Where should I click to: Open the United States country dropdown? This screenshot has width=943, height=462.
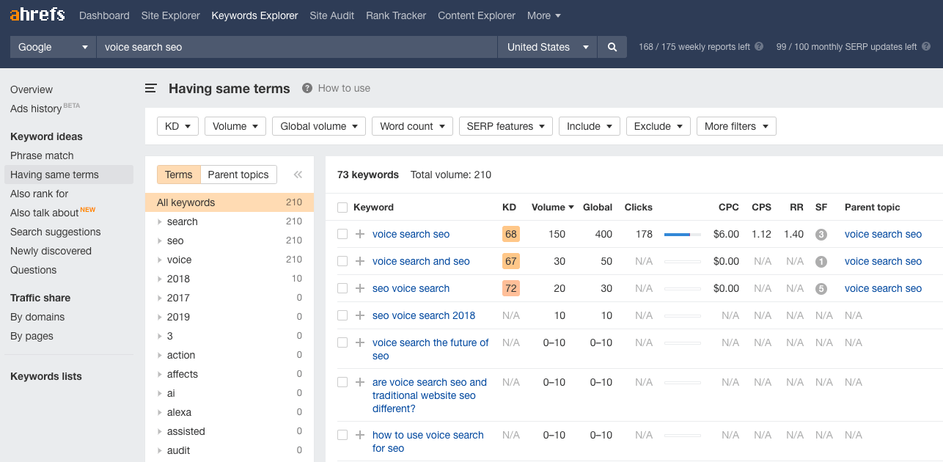pyautogui.click(x=547, y=47)
